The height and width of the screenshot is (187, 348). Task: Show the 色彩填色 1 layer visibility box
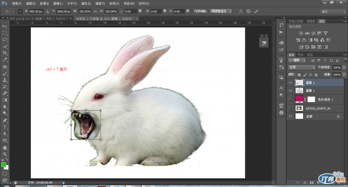(291, 99)
